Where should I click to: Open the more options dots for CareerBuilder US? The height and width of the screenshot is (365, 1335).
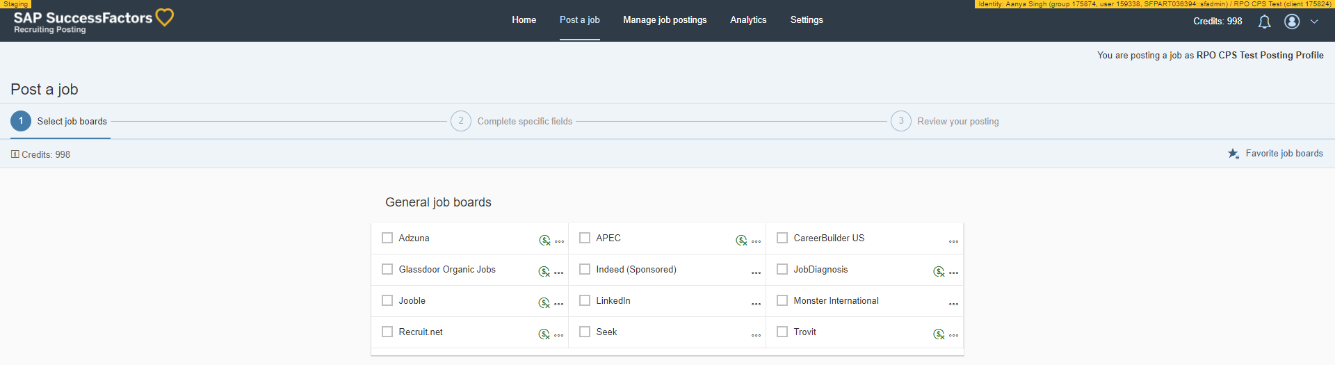click(953, 241)
